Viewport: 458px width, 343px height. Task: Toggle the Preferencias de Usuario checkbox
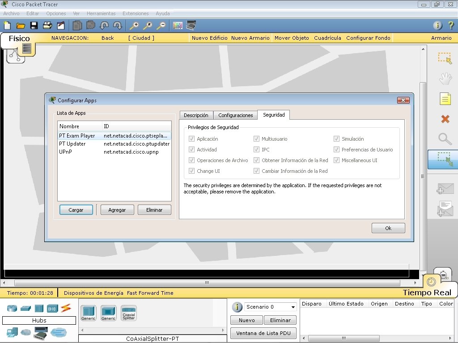pyautogui.click(x=336, y=150)
